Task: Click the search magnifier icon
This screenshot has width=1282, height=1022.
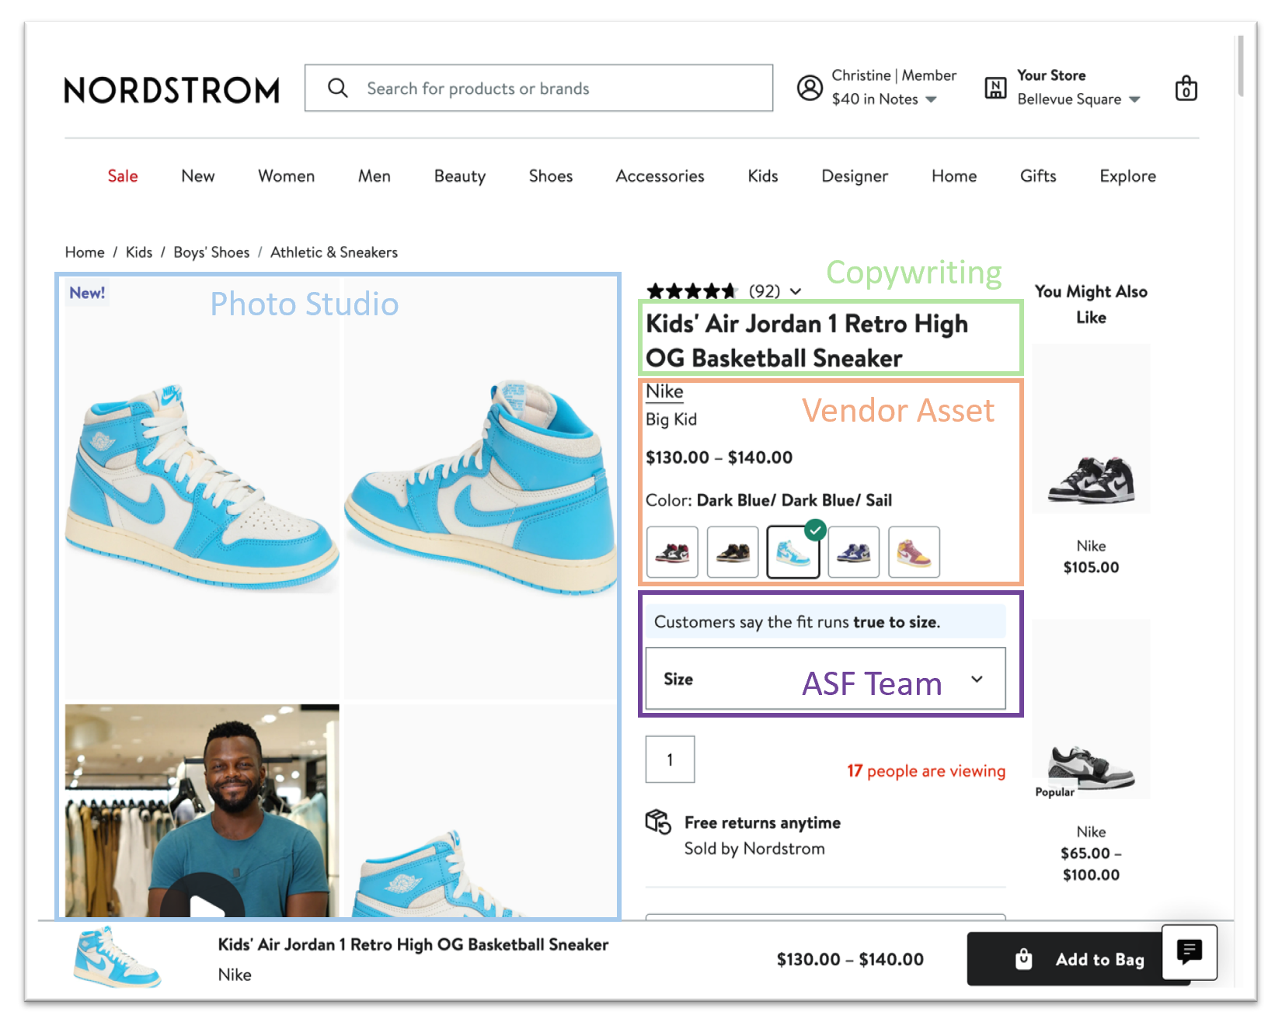Action: (x=338, y=88)
